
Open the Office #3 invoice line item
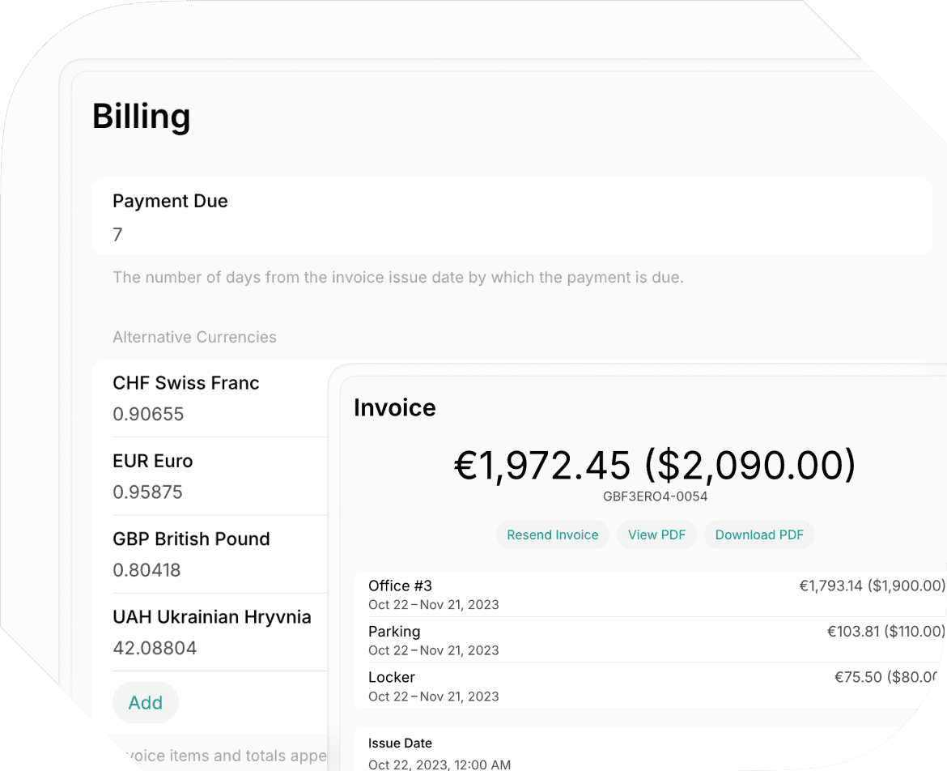click(651, 594)
